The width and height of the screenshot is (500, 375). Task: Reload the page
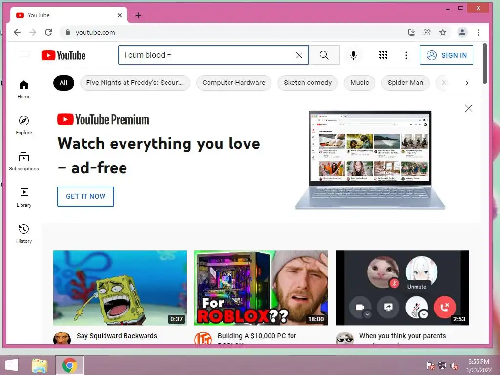48,32
